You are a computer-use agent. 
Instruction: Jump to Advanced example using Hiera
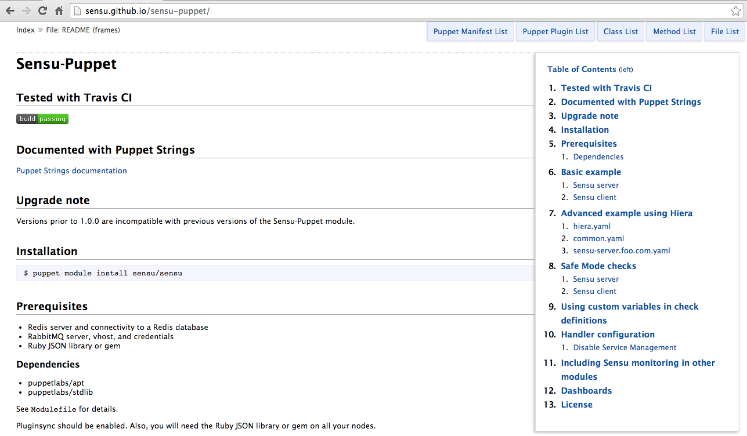point(627,213)
